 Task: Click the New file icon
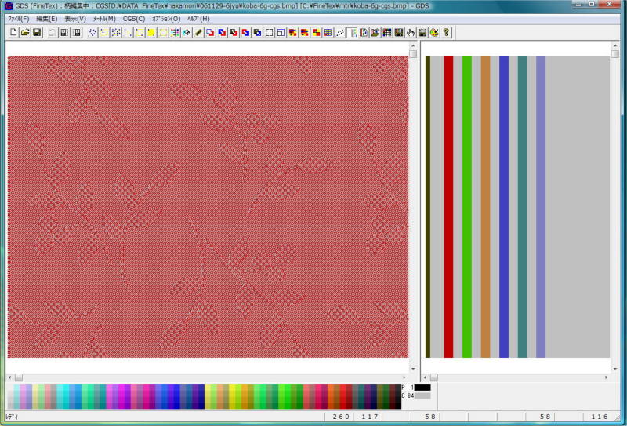pos(13,32)
